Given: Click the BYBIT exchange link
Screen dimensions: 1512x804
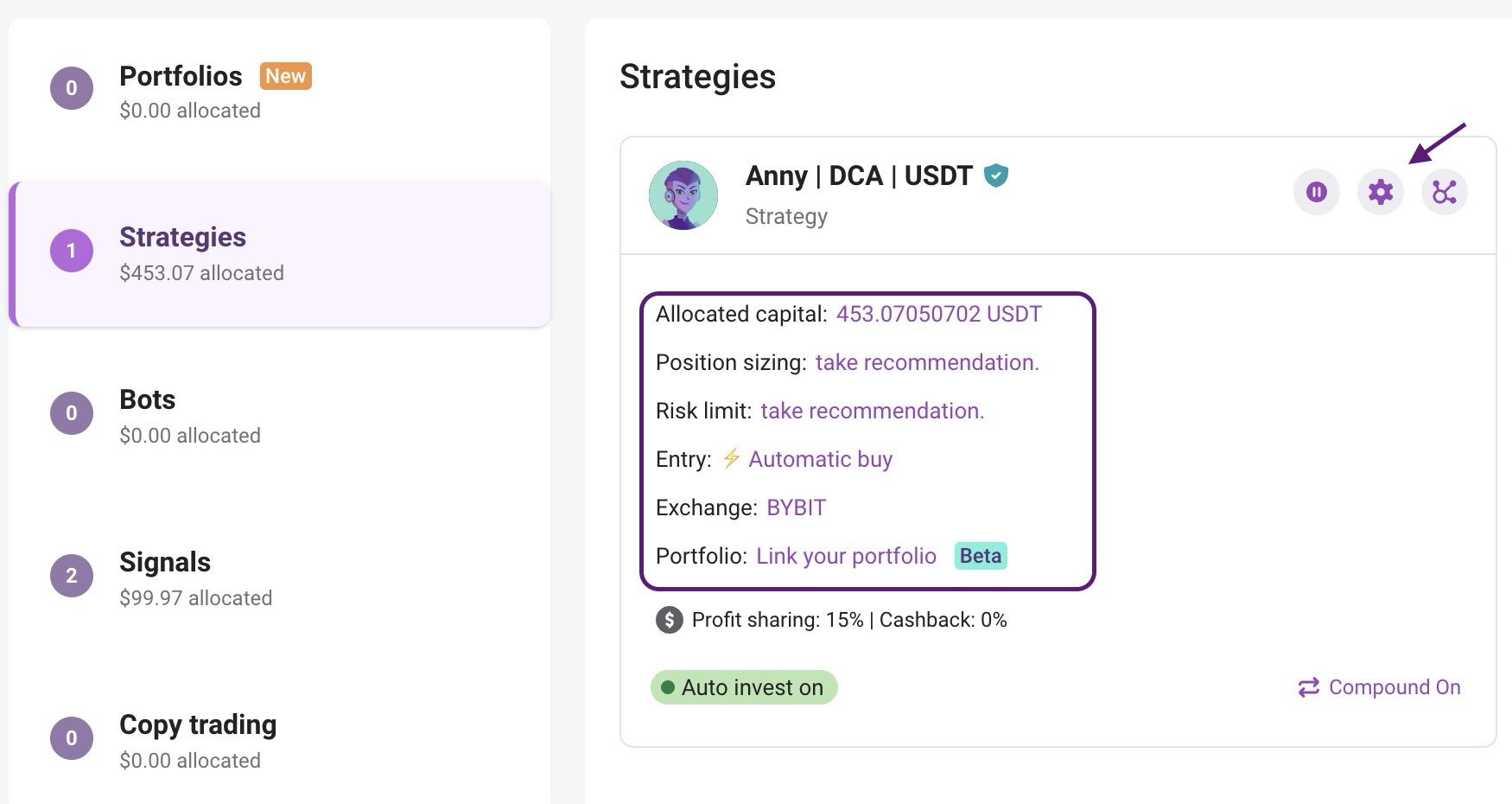Looking at the screenshot, I should click(x=797, y=507).
